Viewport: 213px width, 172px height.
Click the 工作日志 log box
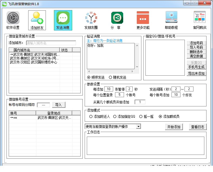pyautogui.click(x=145, y=146)
